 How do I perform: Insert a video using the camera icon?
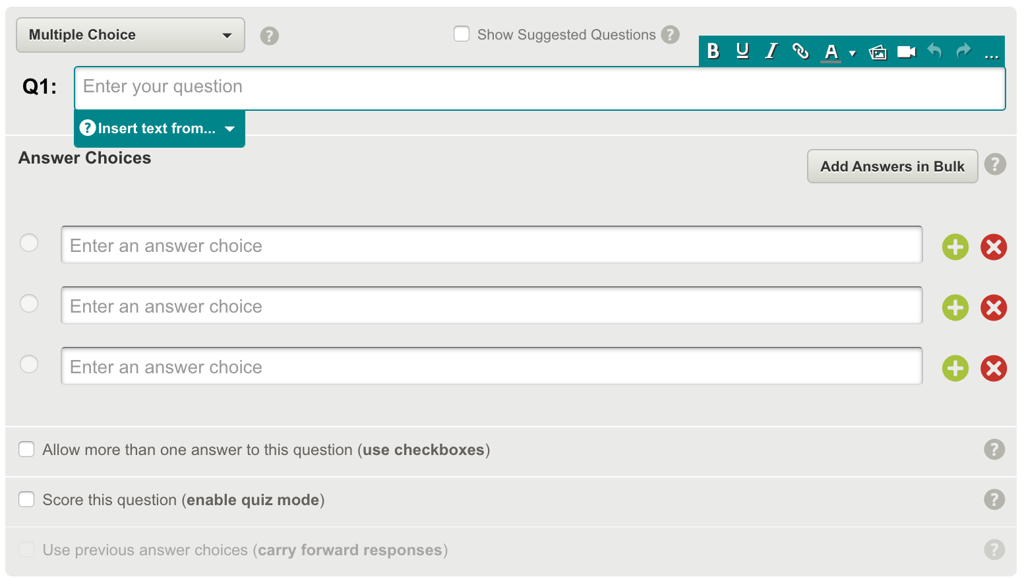coord(907,51)
